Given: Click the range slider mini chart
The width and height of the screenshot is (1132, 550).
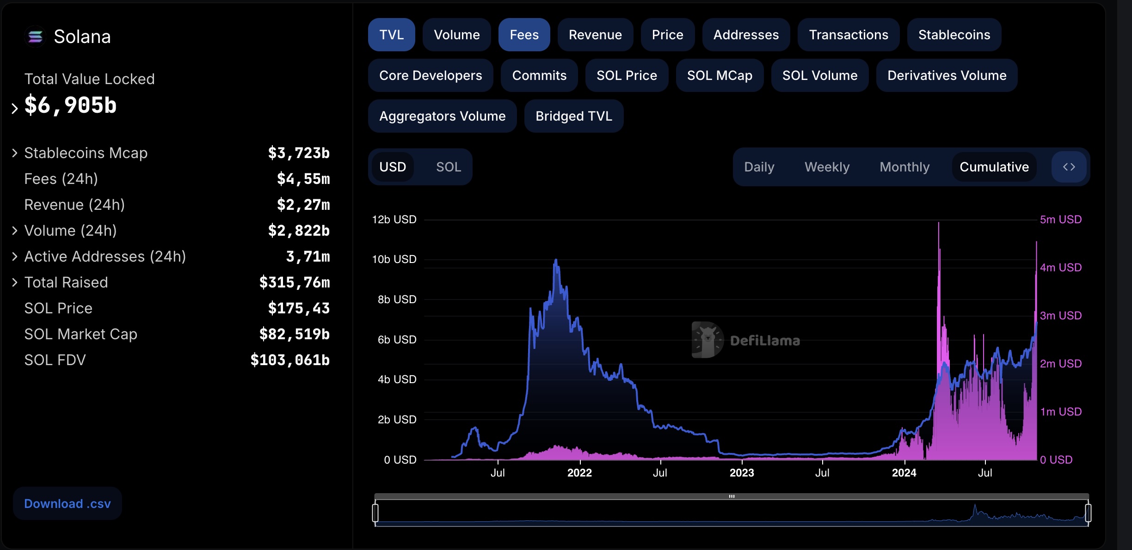Looking at the screenshot, I should 732,513.
